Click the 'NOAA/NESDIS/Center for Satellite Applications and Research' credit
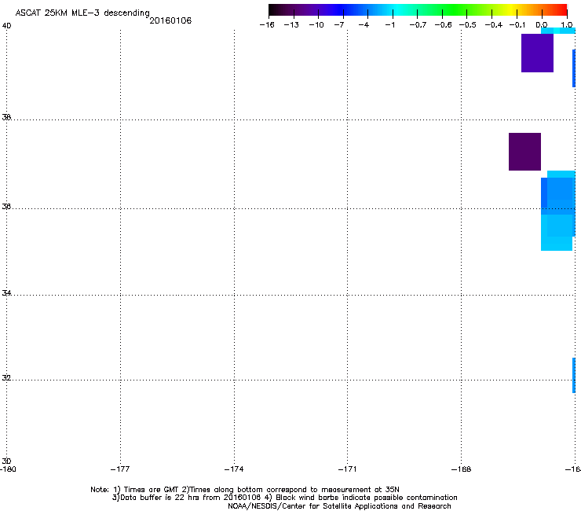Screen dimensions: 581x511 pos(339,506)
